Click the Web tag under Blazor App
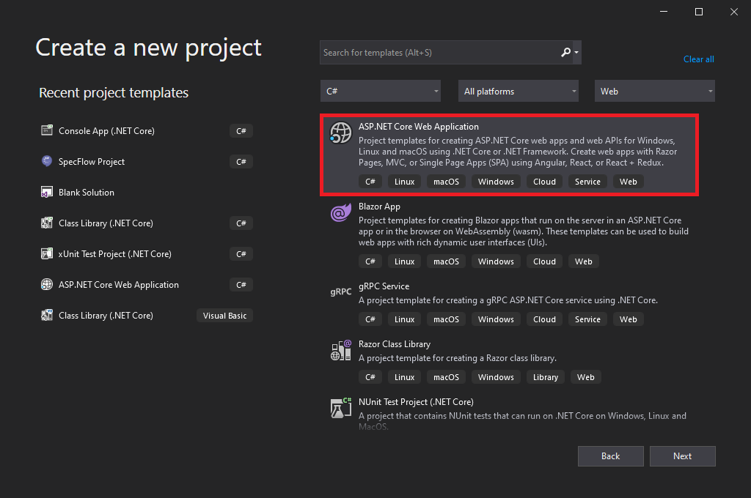This screenshot has width=751, height=498. pyautogui.click(x=583, y=261)
